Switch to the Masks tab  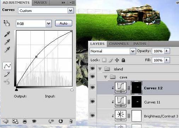coord(40,2)
